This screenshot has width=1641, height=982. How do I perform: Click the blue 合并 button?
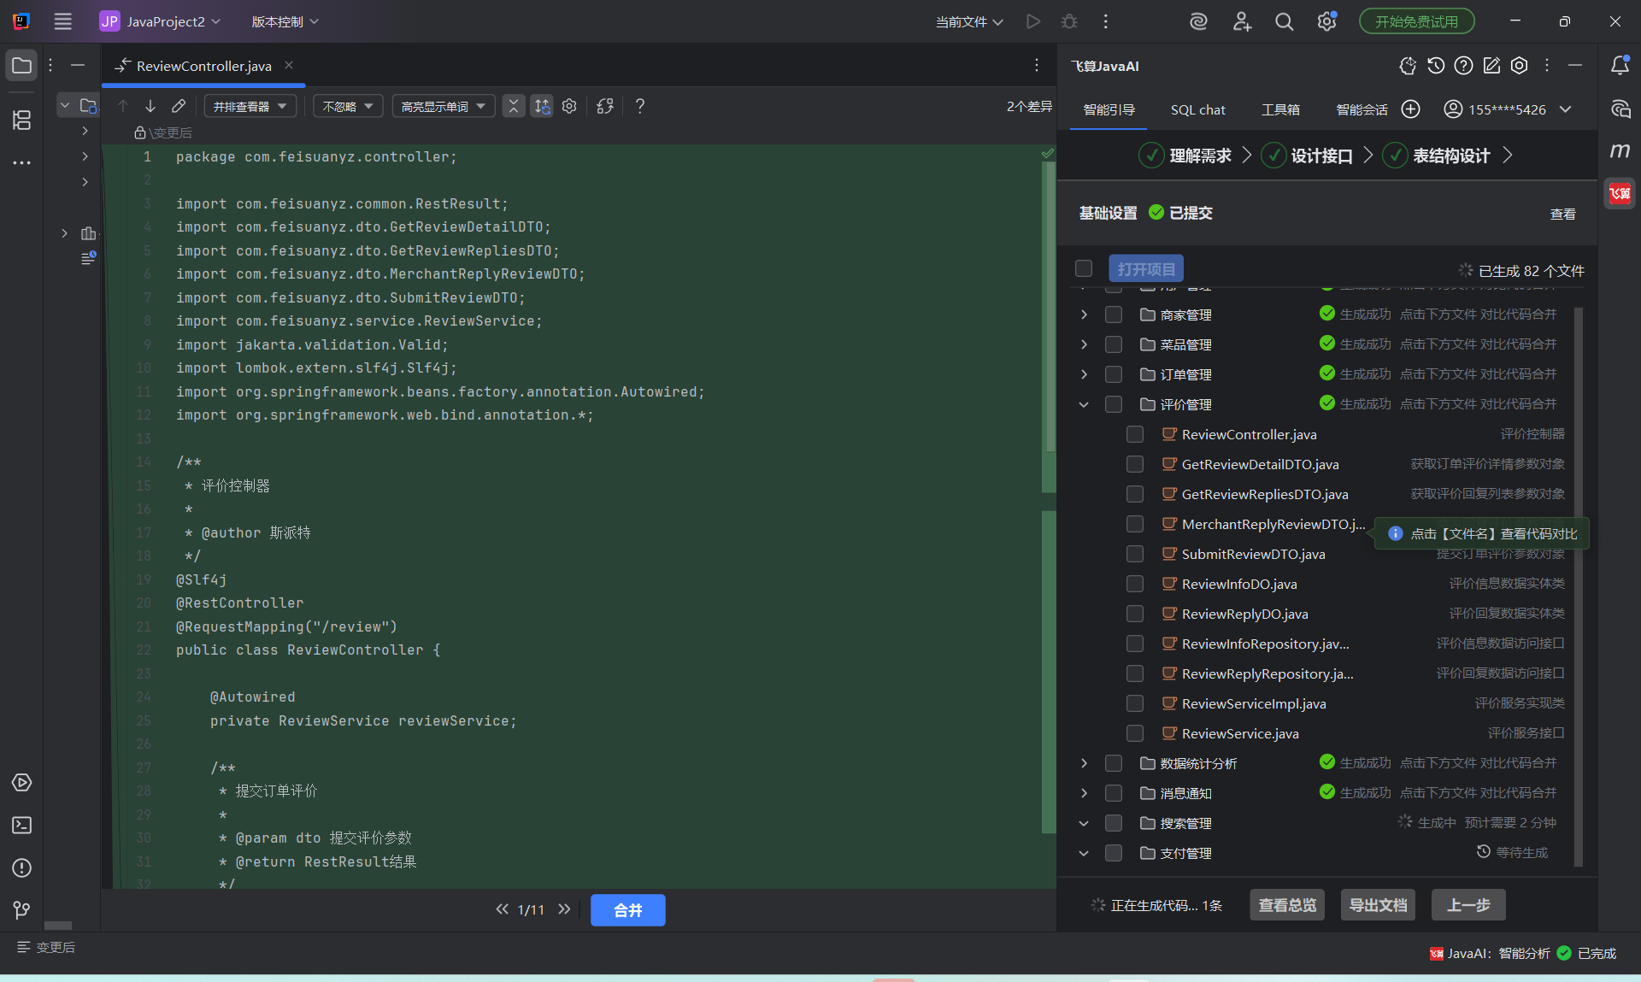[627, 910]
